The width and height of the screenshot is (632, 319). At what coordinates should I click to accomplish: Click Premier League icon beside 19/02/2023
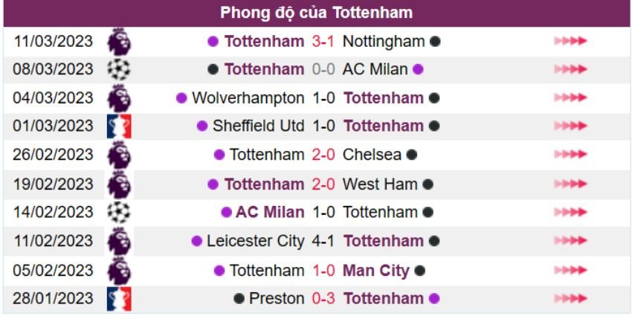(x=119, y=184)
